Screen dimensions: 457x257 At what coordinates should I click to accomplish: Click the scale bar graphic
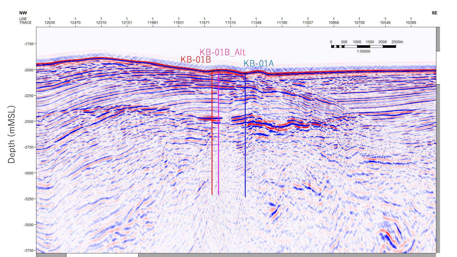coord(363,46)
